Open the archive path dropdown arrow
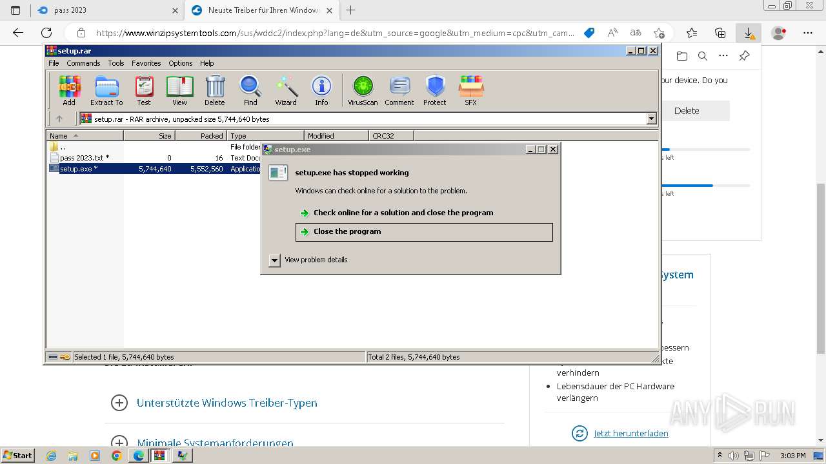Image resolution: width=826 pixels, height=464 pixels. (651, 119)
